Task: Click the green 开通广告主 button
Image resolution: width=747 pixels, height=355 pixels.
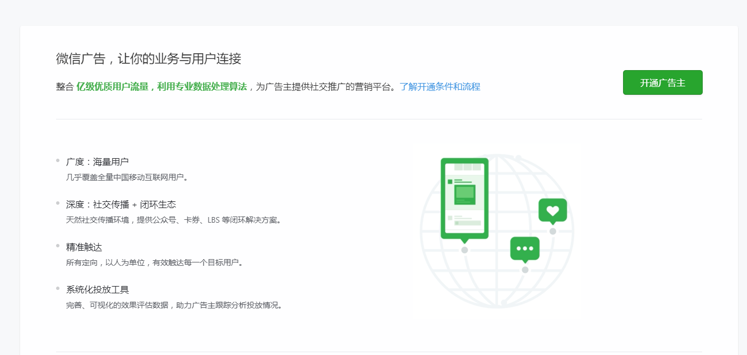Action: [662, 82]
